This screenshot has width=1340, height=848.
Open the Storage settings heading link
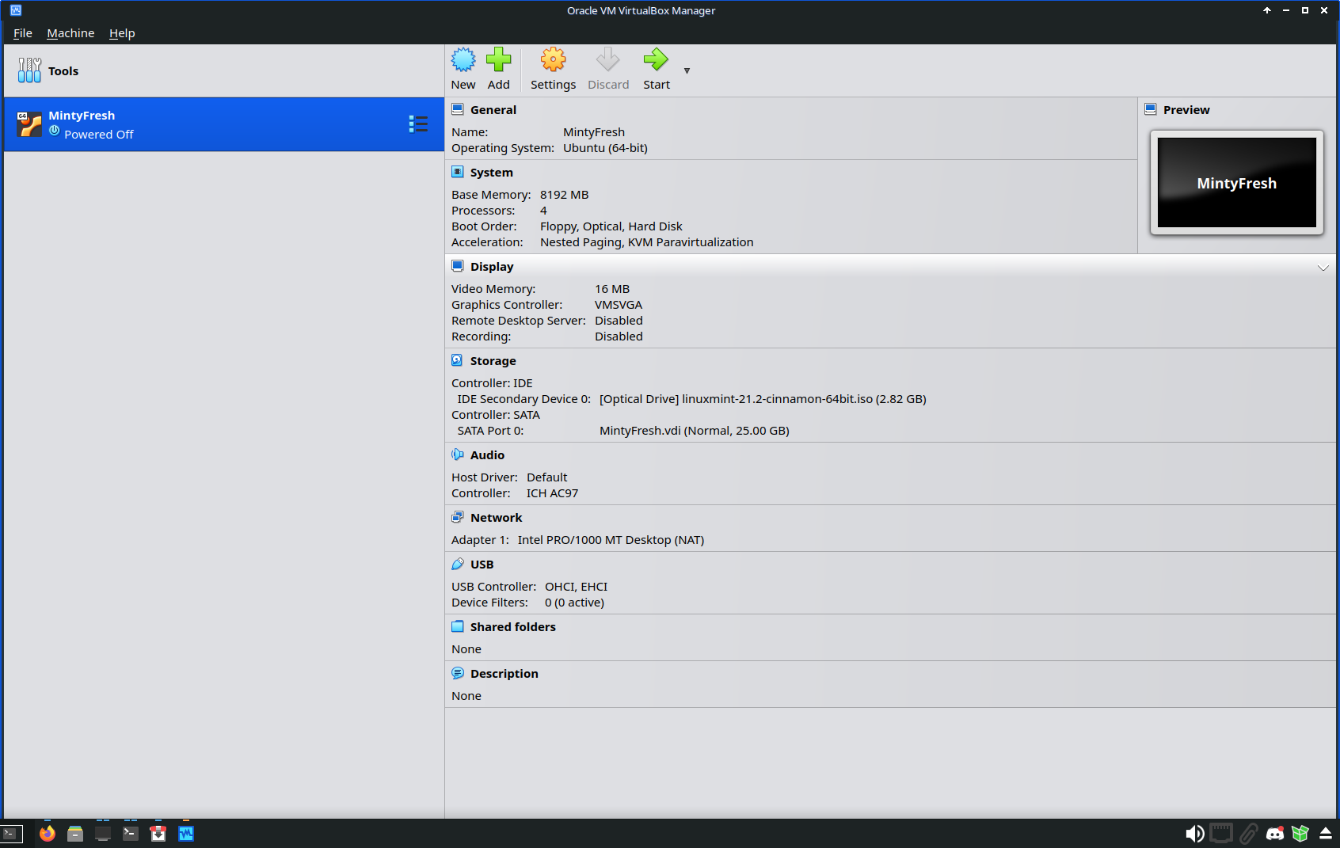click(493, 361)
